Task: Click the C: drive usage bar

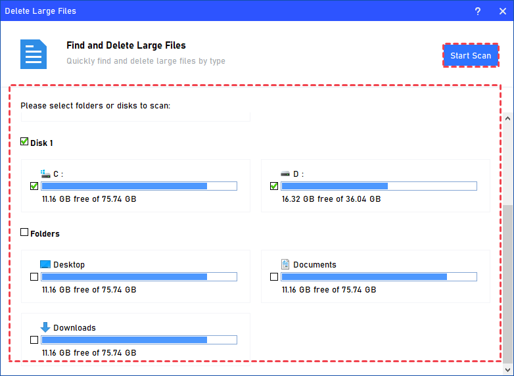Action: [139, 186]
